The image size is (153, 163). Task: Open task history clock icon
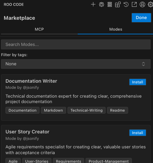pos(126,4)
